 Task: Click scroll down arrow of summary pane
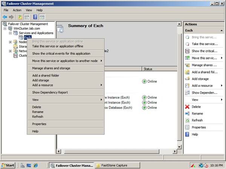coord(179,147)
